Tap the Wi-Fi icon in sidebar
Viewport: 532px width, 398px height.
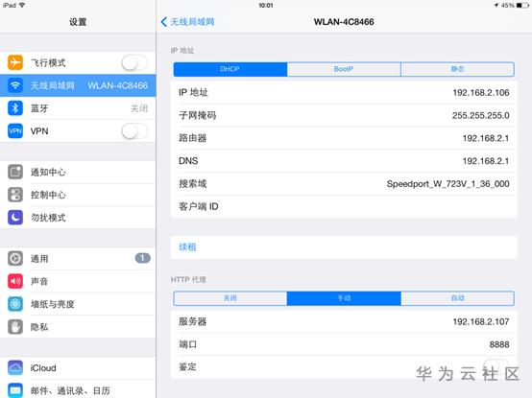(x=15, y=85)
